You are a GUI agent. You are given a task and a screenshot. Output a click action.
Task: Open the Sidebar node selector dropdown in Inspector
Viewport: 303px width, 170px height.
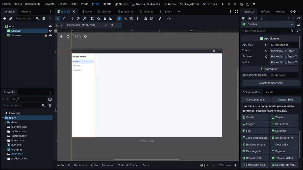268,24
